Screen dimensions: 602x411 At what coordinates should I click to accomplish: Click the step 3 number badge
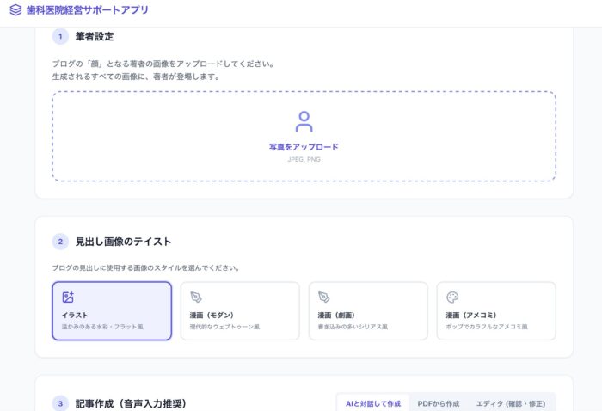[x=60, y=403]
